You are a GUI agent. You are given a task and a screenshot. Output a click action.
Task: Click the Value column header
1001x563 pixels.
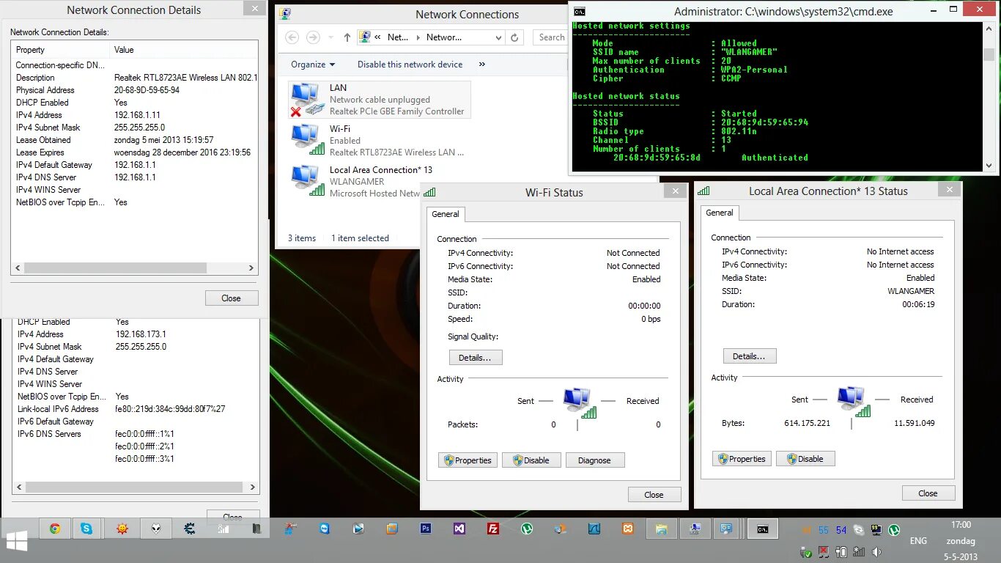(x=184, y=50)
